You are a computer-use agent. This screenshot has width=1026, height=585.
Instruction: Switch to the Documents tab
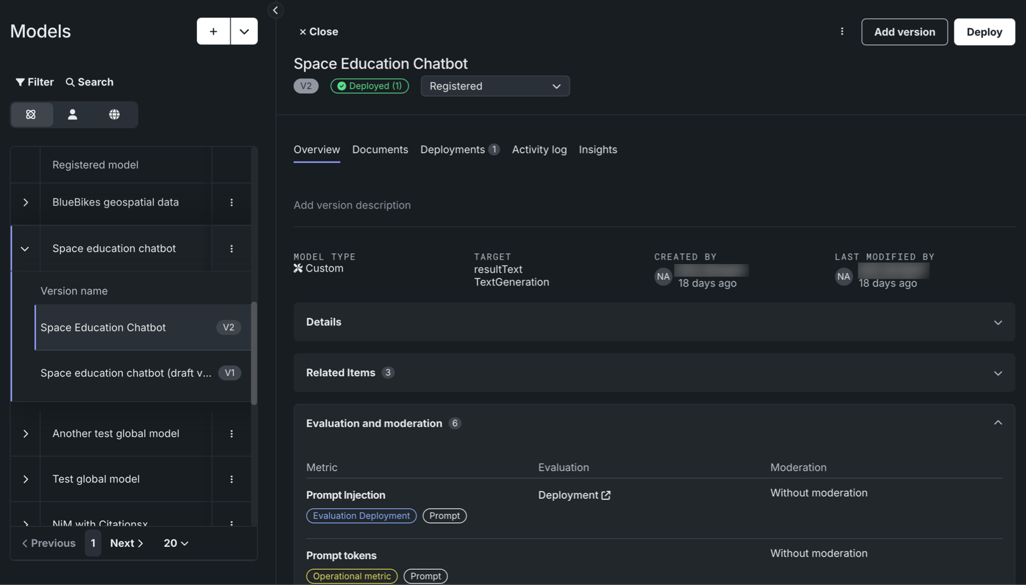(x=380, y=150)
